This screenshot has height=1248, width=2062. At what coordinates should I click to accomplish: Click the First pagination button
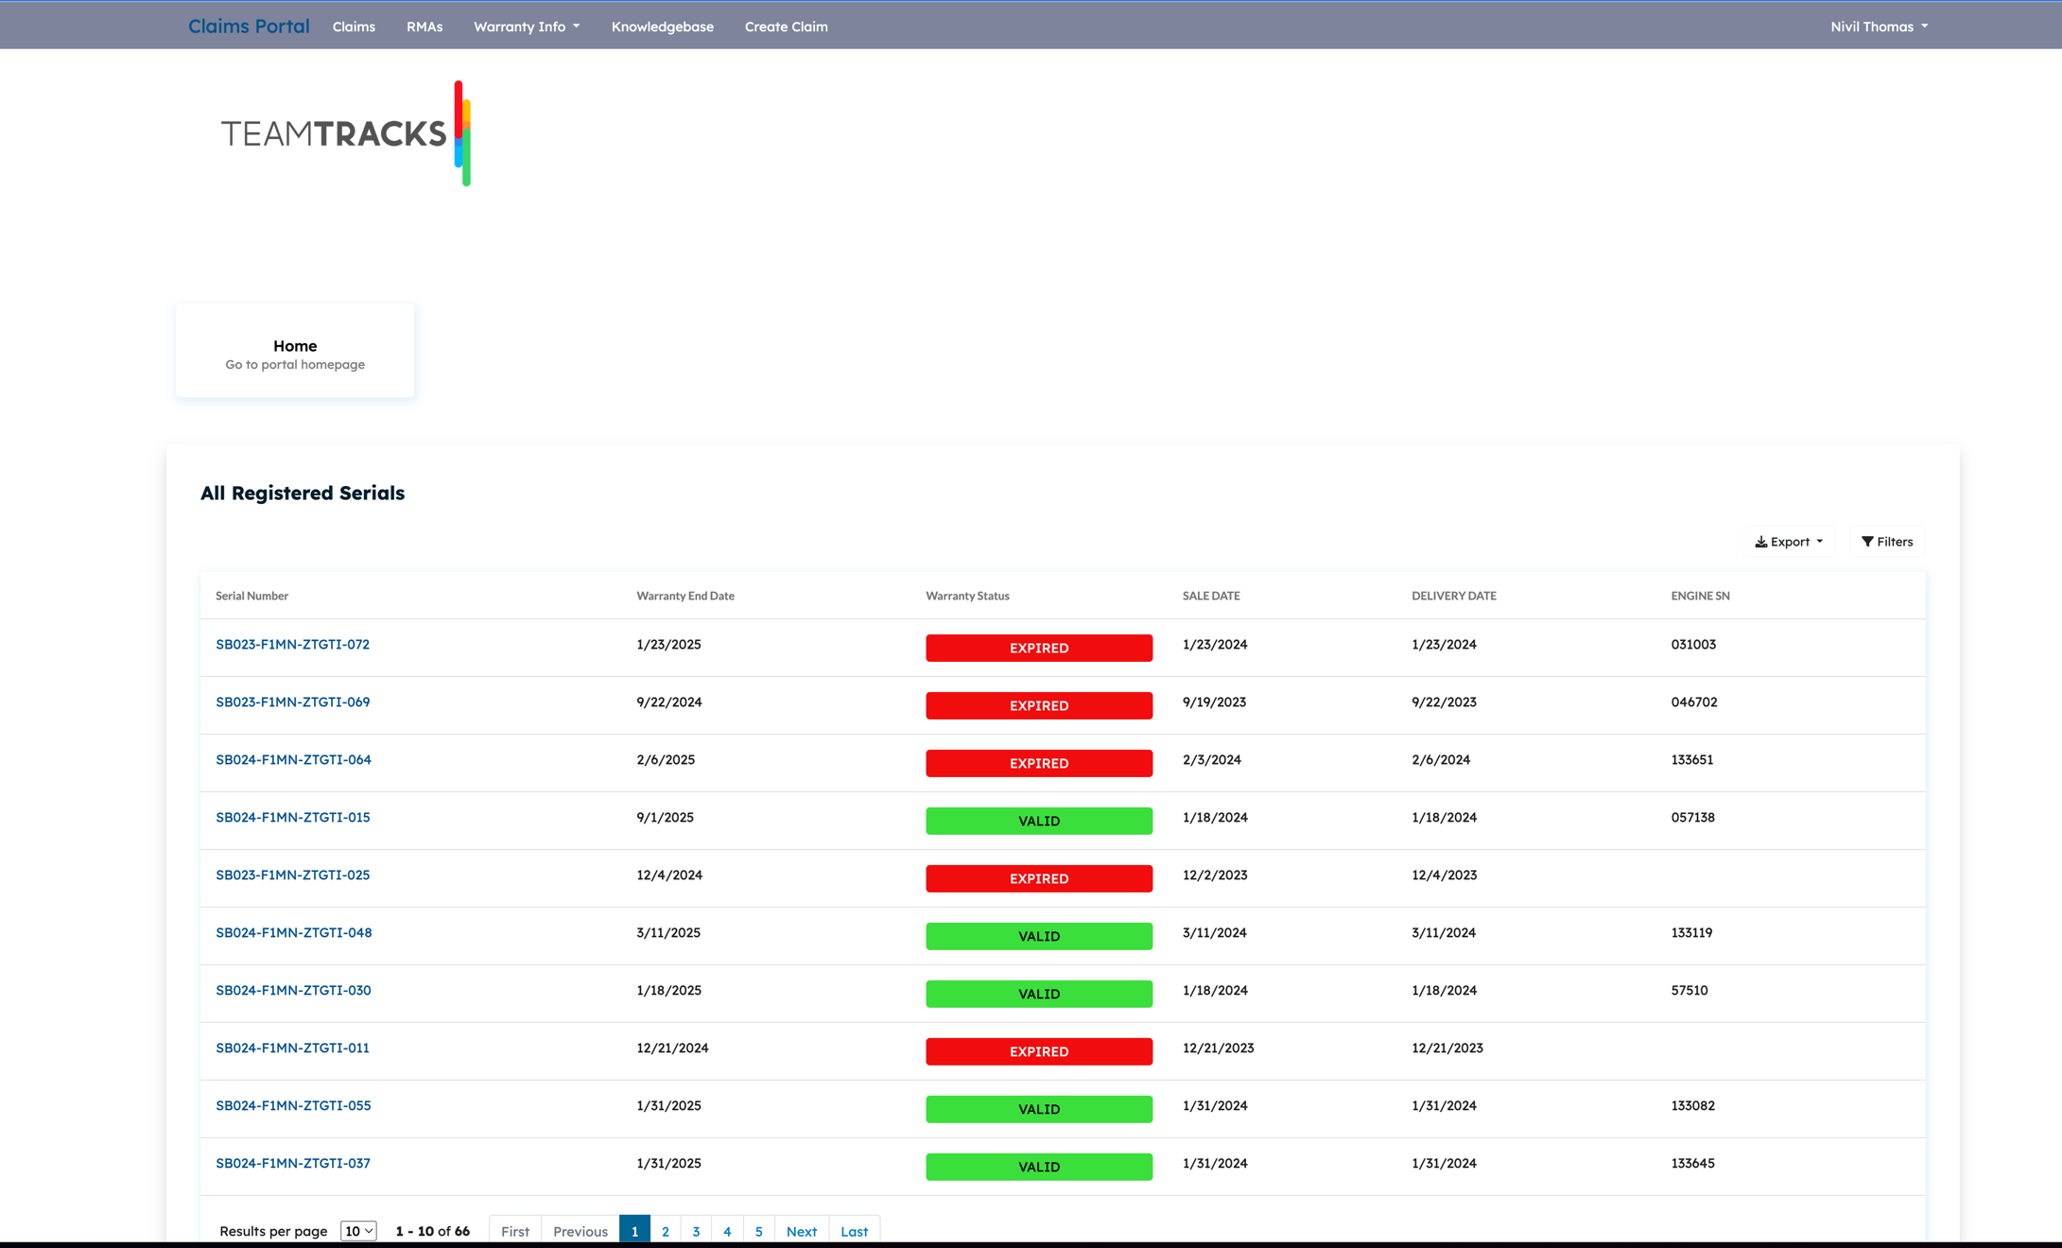coord(515,1231)
